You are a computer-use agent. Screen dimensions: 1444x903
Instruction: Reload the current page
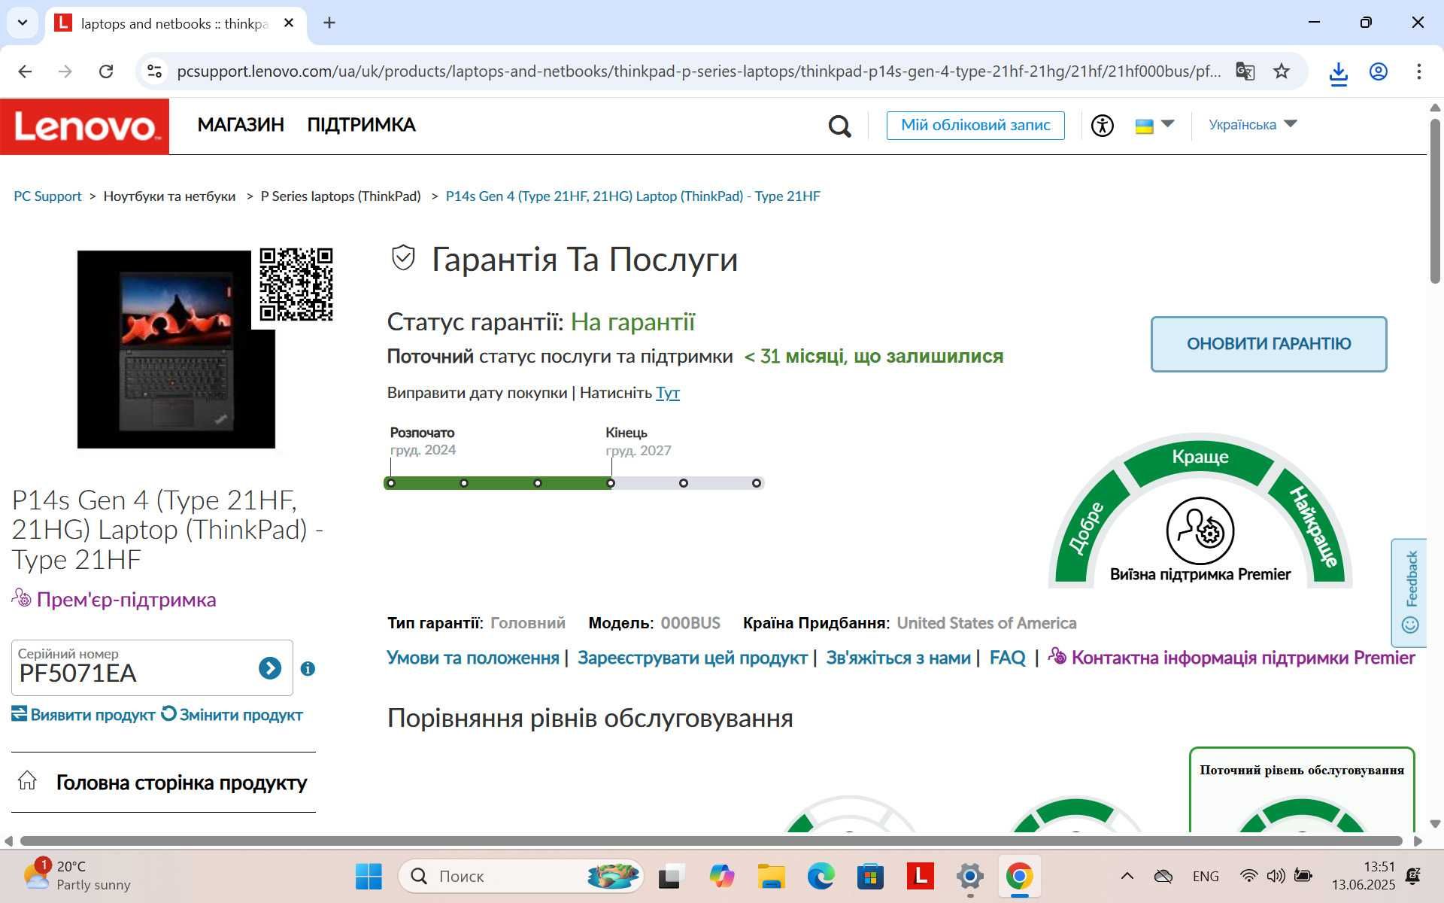coord(106,71)
